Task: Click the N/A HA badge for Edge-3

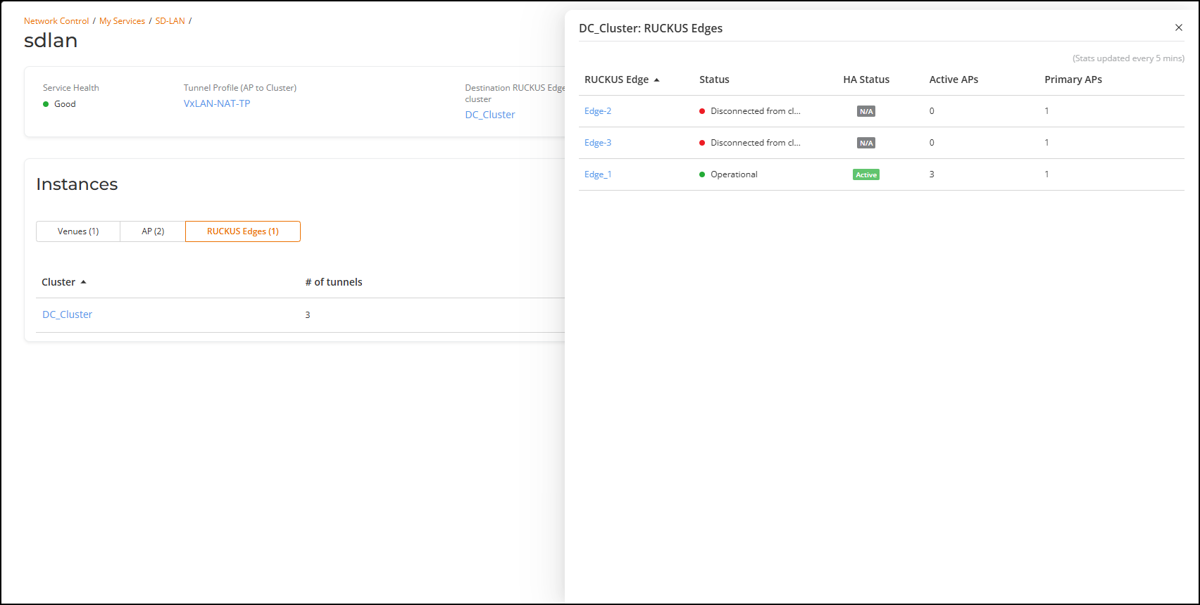Action: [865, 143]
